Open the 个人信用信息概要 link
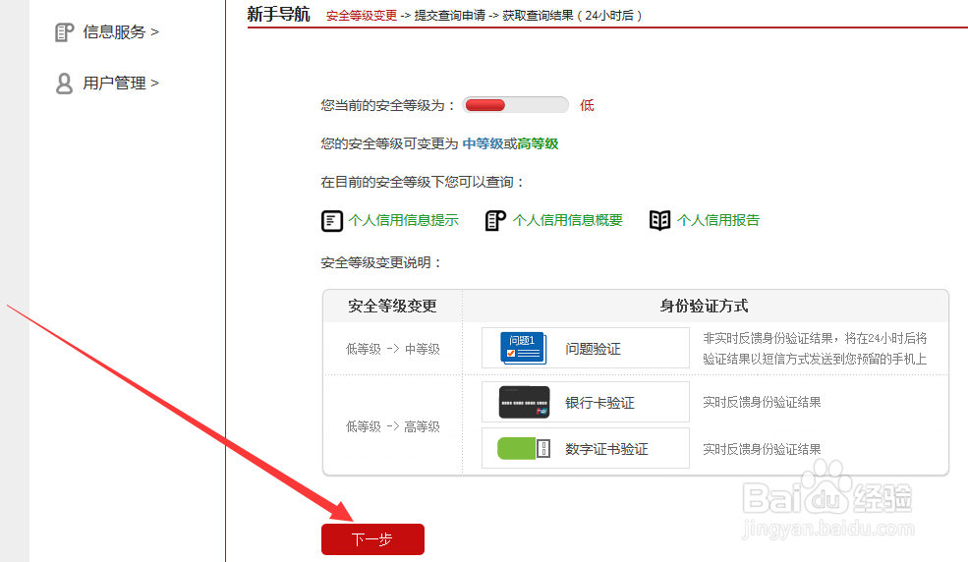The height and width of the screenshot is (562, 968). 567,220
